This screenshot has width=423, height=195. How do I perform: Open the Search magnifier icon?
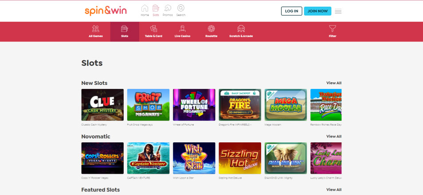[x=181, y=8]
